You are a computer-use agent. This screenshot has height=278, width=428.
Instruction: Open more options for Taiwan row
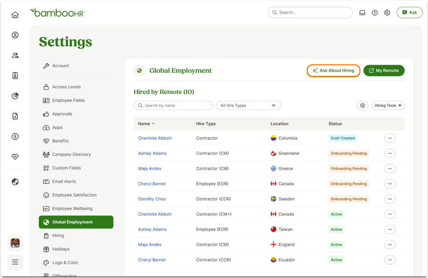coord(390,230)
